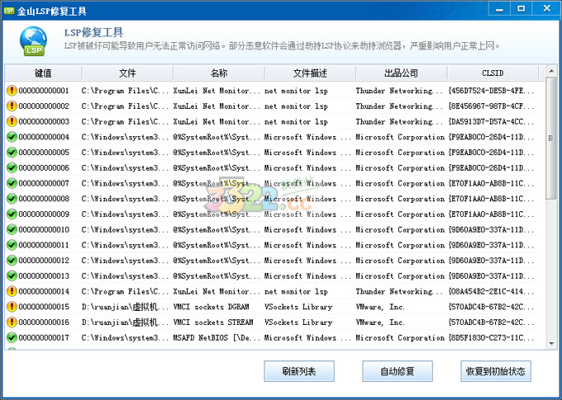Select key value 000000000001 text

coord(44,91)
